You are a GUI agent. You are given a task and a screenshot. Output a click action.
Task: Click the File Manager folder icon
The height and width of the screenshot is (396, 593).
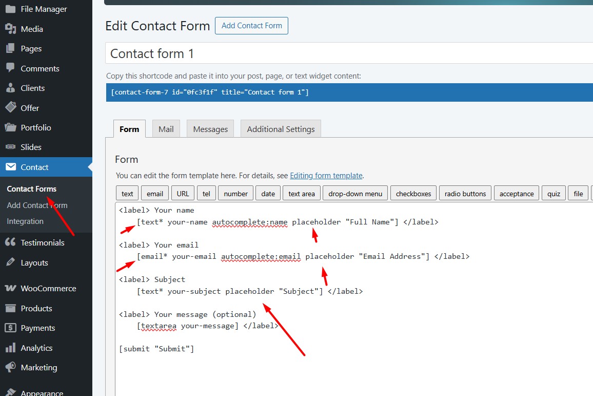tap(11, 9)
